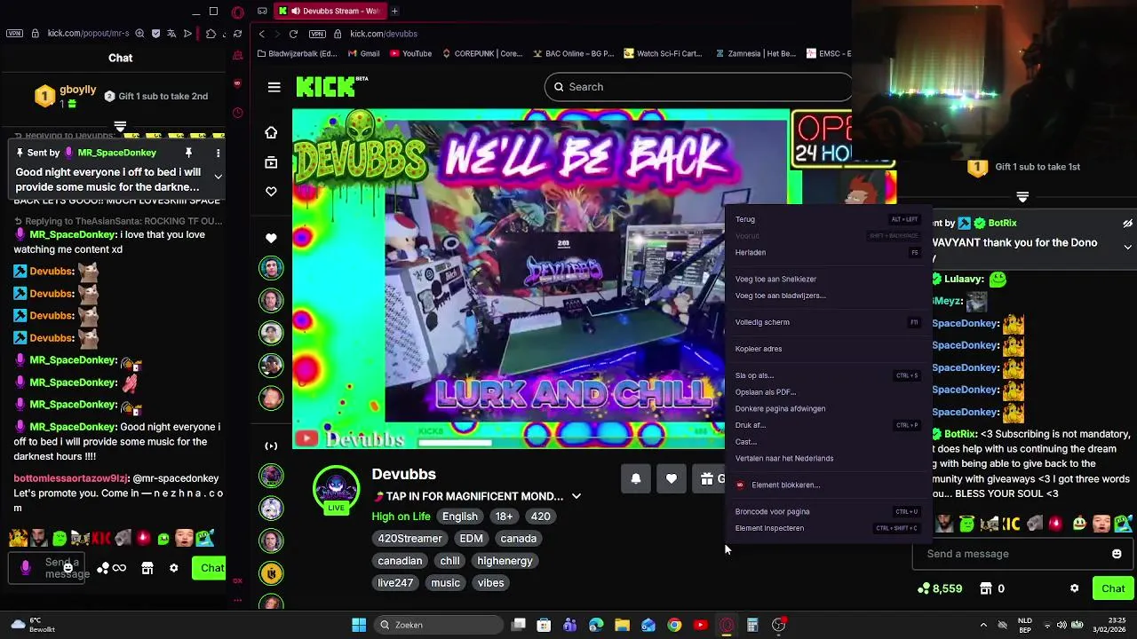Choose Terug in context menu
1137x639 pixels.
pyautogui.click(x=827, y=219)
